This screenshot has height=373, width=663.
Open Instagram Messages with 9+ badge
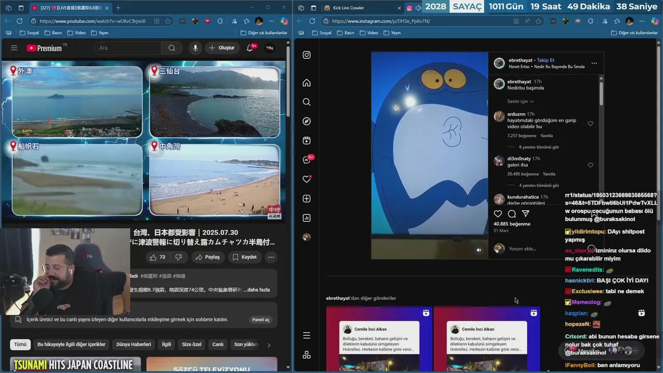point(307,160)
